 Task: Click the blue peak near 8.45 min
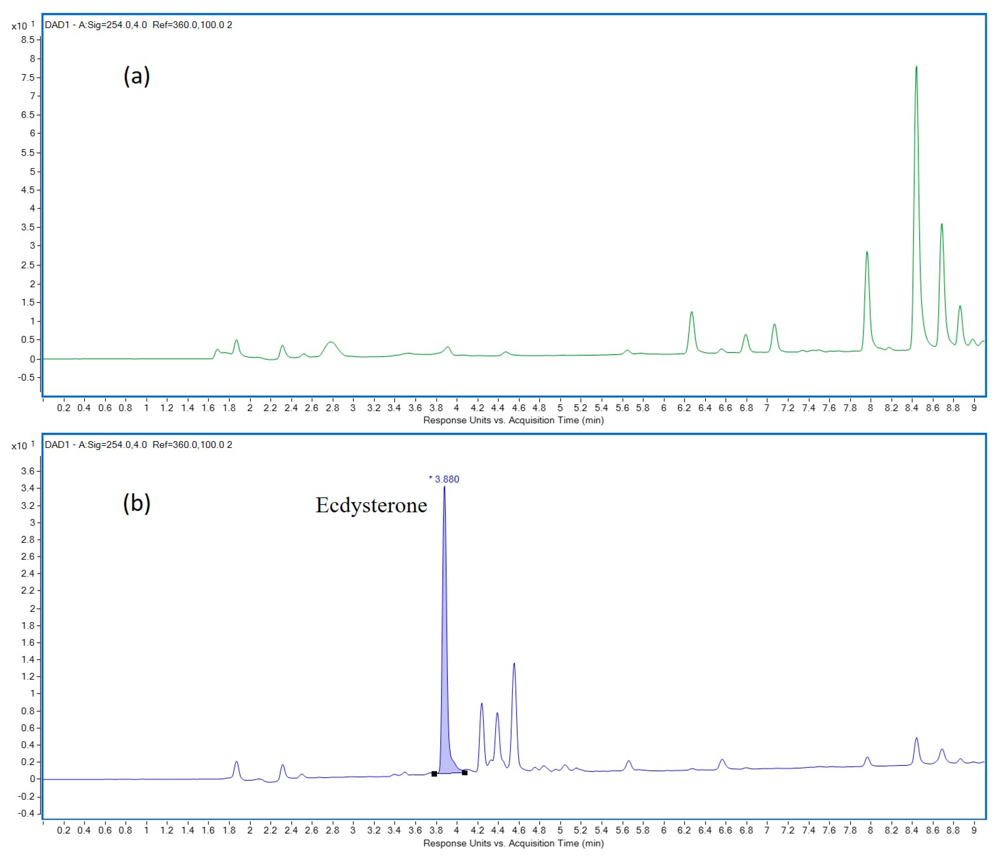coord(916,739)
